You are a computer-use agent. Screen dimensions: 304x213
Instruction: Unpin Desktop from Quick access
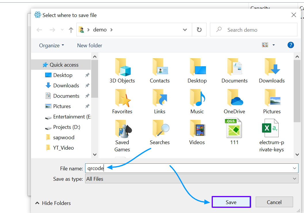(87, 75)
